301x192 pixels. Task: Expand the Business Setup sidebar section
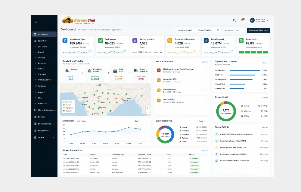tap(54, 124)
